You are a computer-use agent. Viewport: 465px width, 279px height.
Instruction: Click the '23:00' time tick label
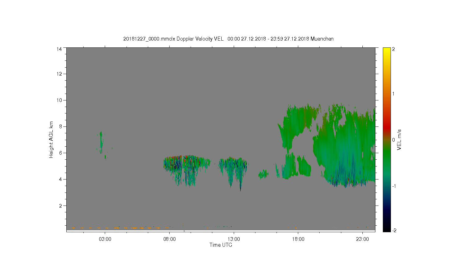click(362, 239)
